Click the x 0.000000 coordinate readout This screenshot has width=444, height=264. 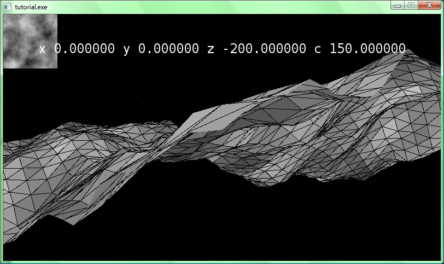click(77, 49)
